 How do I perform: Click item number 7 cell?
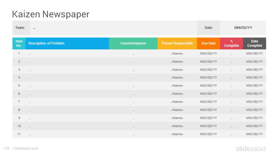[x=19, y=102]
